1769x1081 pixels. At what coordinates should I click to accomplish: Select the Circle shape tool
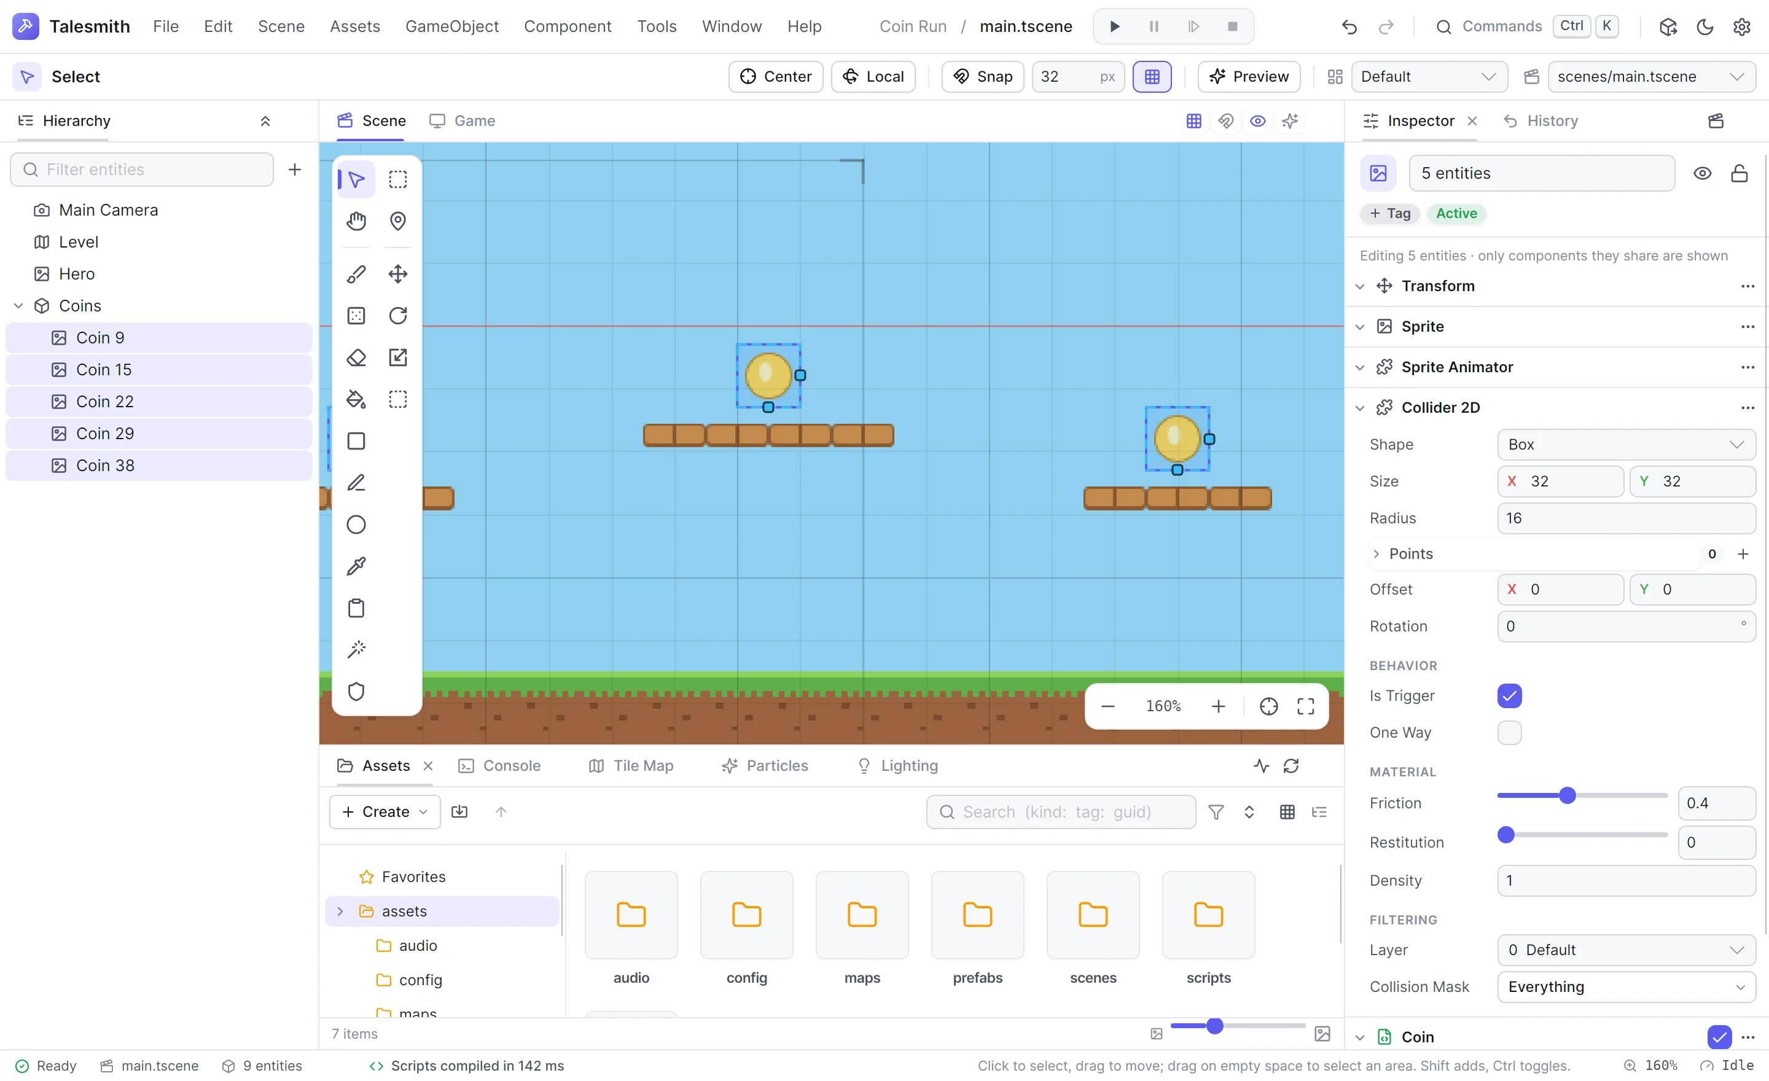[356, 524]
